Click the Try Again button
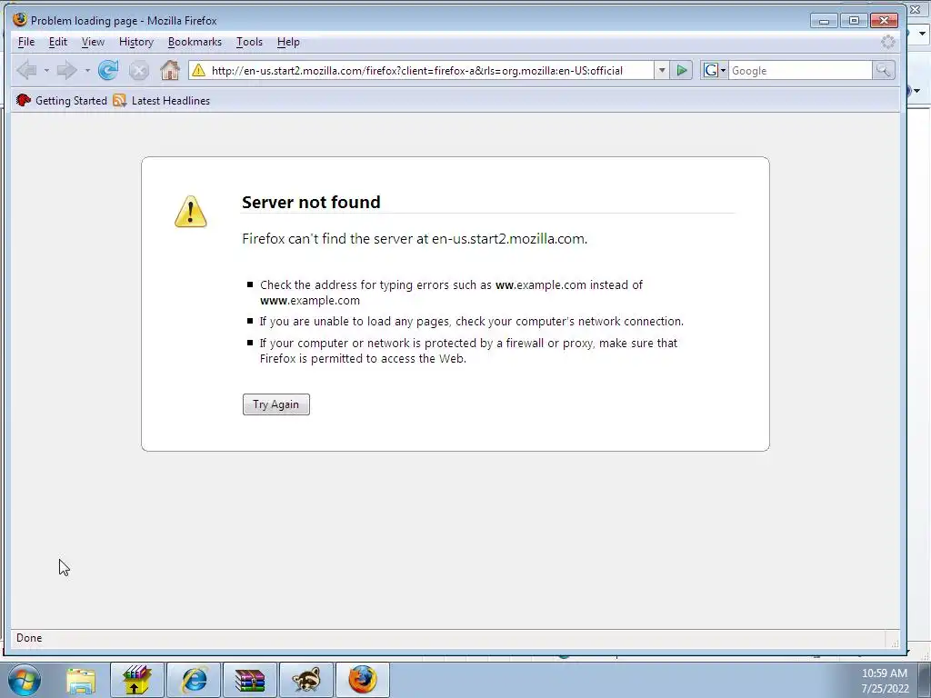The width and height of the screenshot is (931, 698). (x=276, y=404)
